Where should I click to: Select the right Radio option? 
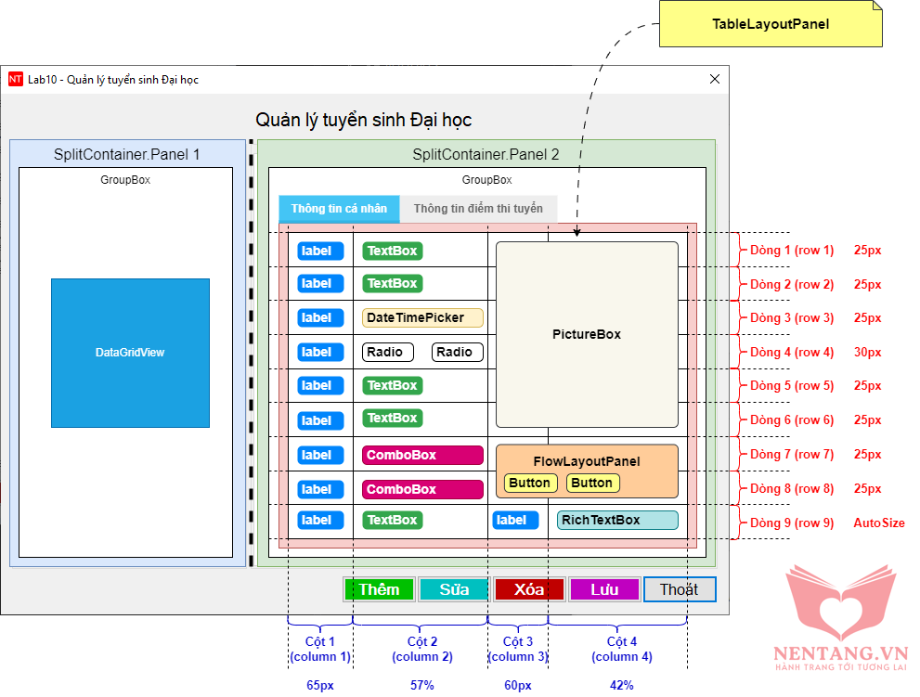(455, 352)
